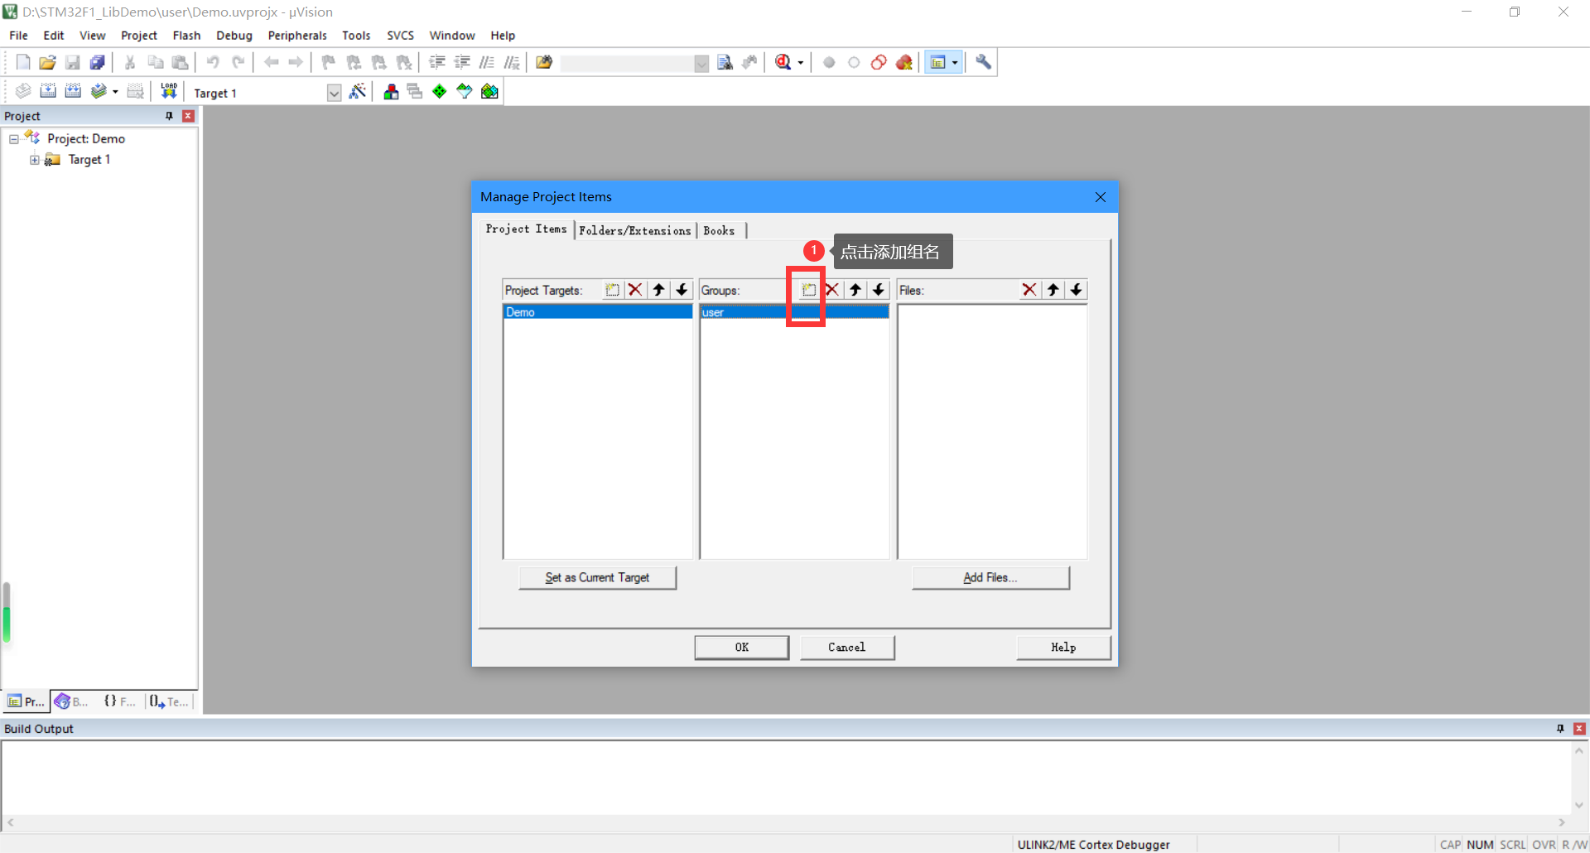Pin the Build Output panel
This screenshot has height=853, width=1590.
click(1560, 729)
